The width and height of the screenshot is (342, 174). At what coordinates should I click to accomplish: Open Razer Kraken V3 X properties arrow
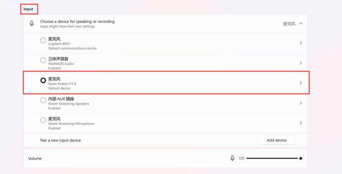[x=301, y=83]
